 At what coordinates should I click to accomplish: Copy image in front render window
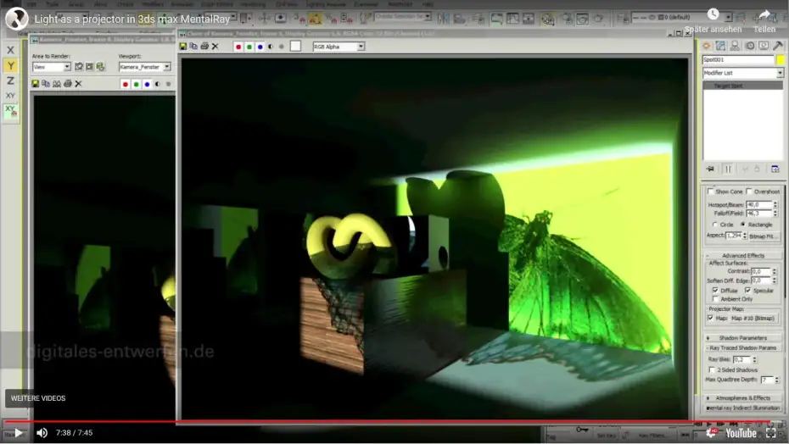[193, 47]
